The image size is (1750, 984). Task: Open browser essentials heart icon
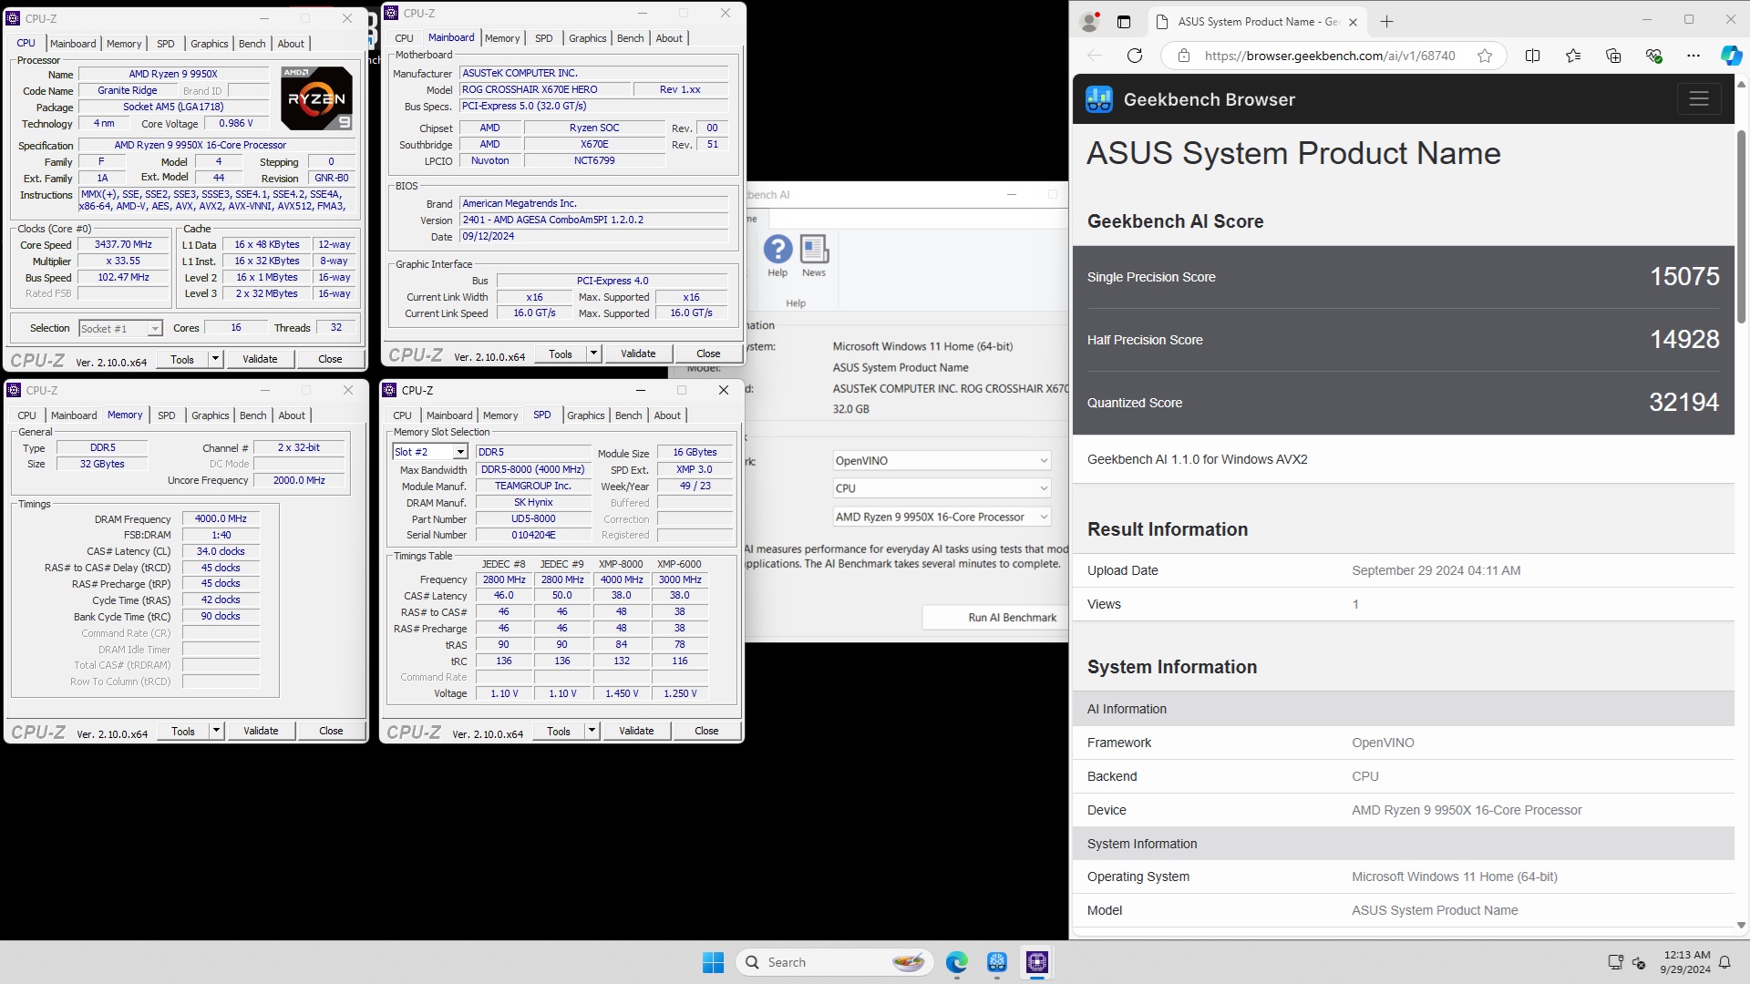(x=1653, y=56)
